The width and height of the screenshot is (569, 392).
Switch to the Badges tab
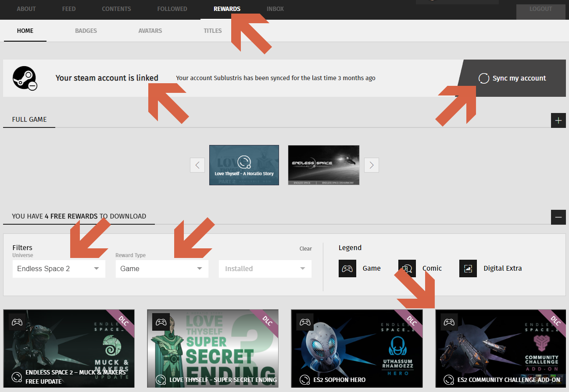86,31
